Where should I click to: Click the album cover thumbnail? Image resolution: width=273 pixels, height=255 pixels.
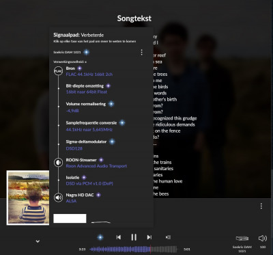pyautogui.click(x=28, y=198)
